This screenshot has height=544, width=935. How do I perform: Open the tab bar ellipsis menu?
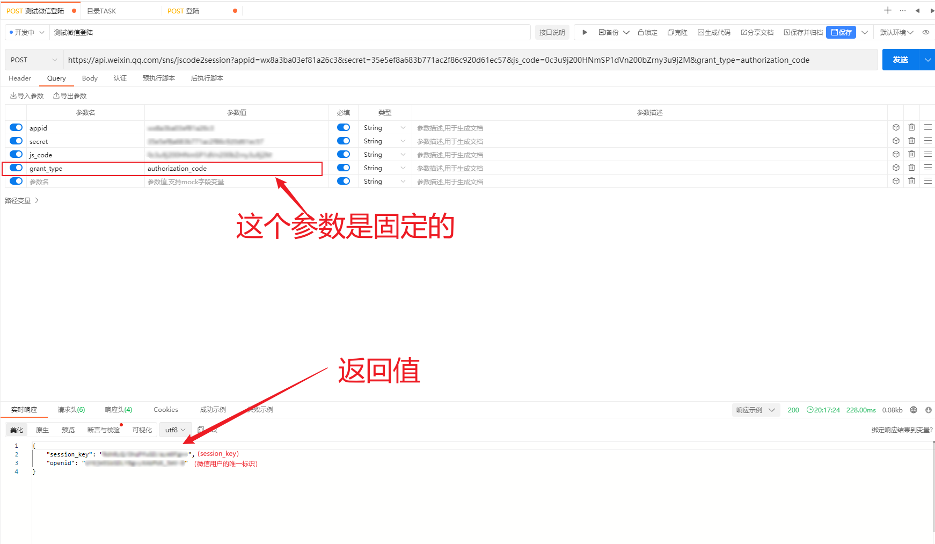coord(903,10)
